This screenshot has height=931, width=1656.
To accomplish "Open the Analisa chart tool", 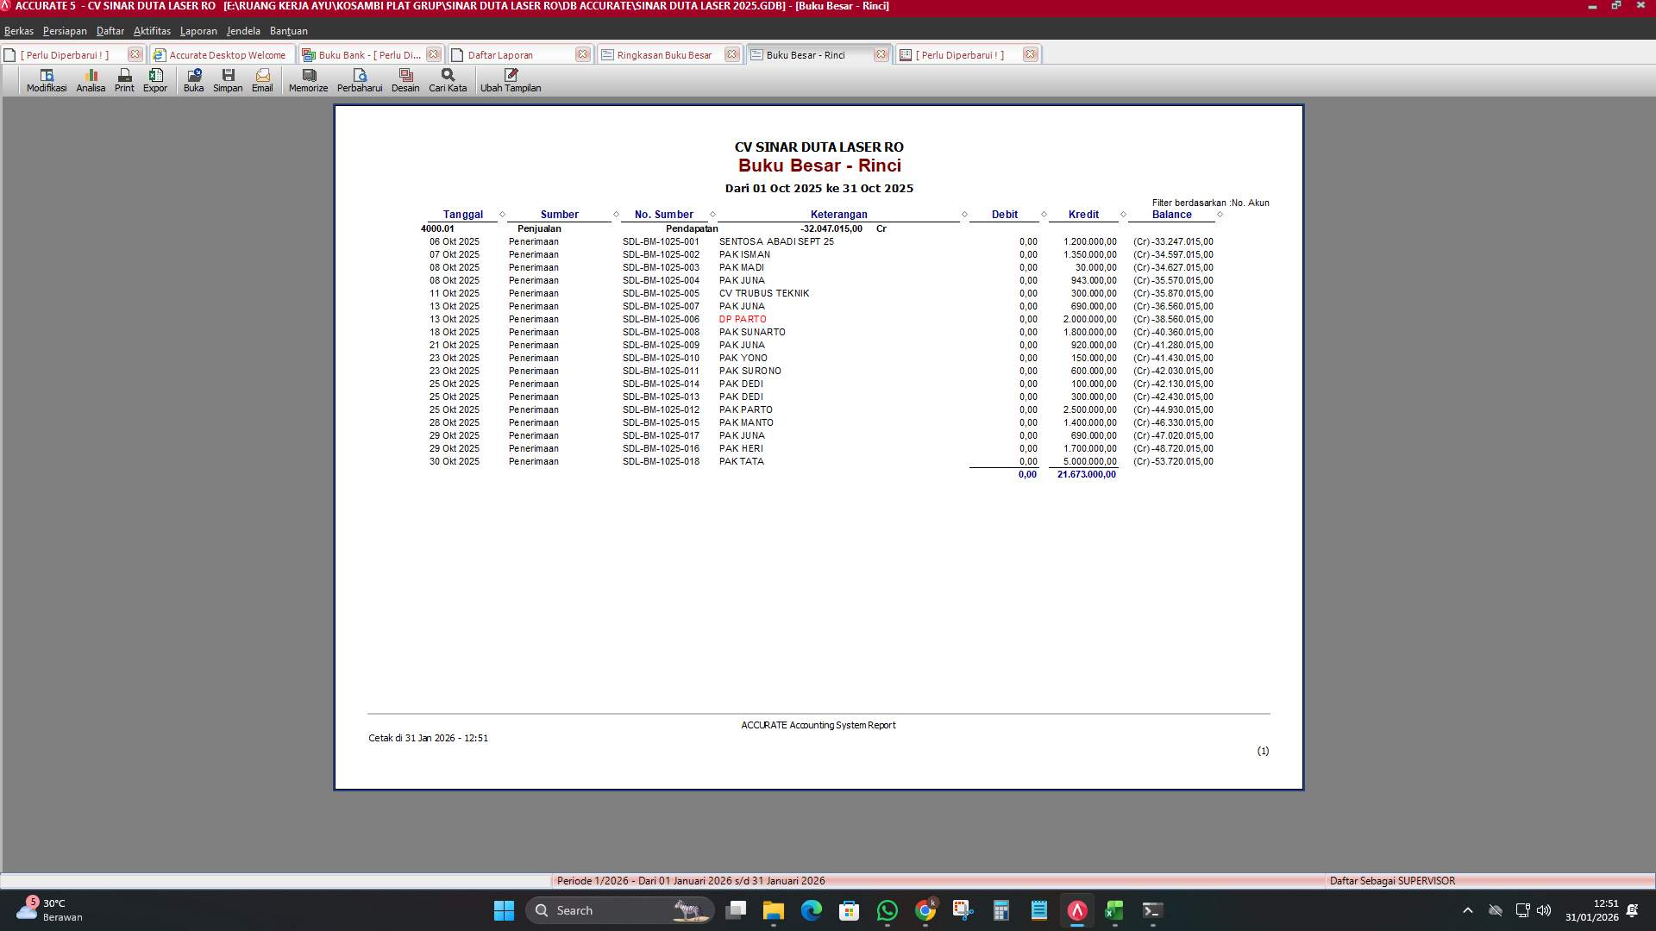I will pyautogui.click(x=91, y=80).
